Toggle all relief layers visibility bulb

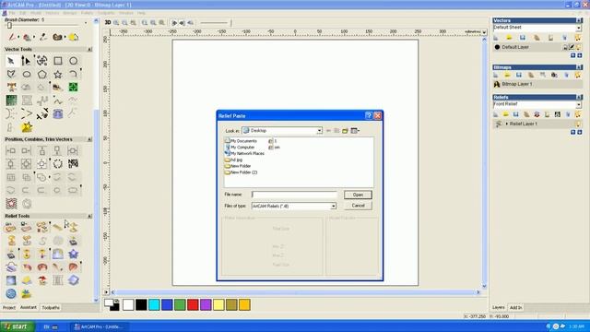point(578,114)
